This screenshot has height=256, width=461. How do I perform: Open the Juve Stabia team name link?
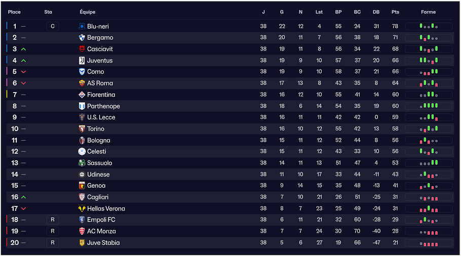point(103,243)
